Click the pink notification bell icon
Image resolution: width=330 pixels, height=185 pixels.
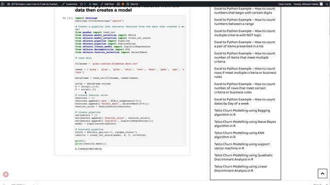tap(6, 174)
